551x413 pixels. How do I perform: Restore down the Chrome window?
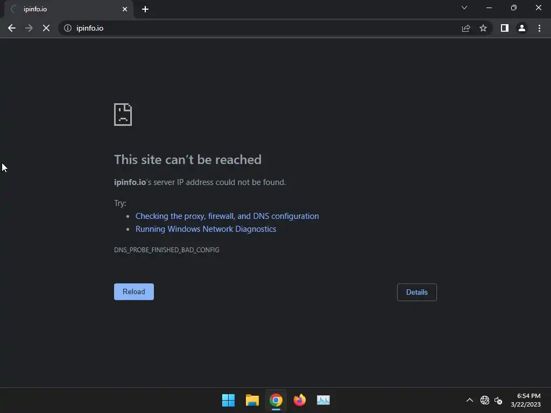[514, 8]
